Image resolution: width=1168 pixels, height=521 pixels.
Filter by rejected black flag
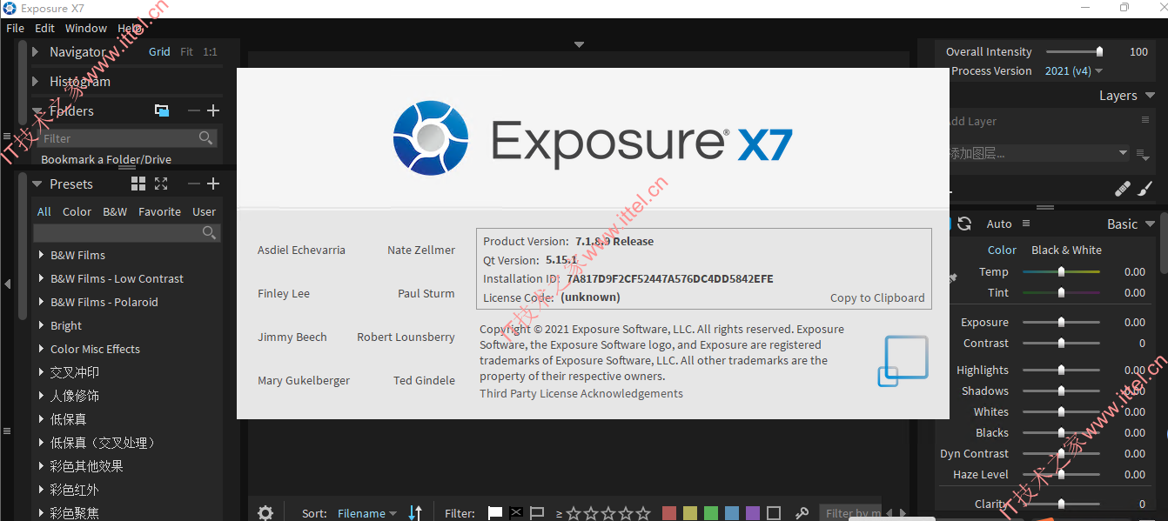(516, 512)
